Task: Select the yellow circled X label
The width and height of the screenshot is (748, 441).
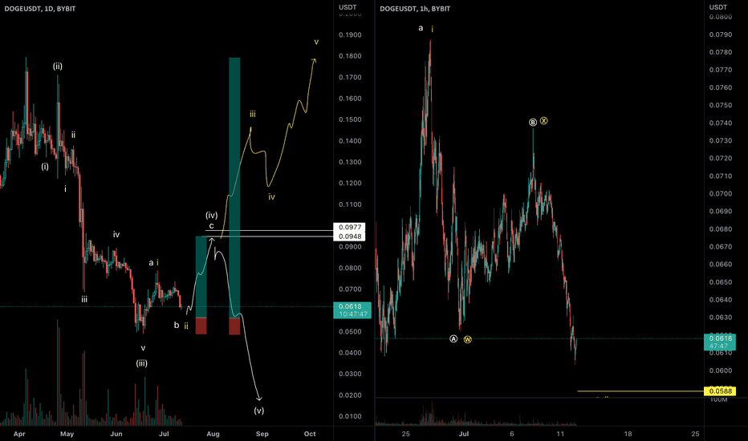Action: click(x=544, y=121)
